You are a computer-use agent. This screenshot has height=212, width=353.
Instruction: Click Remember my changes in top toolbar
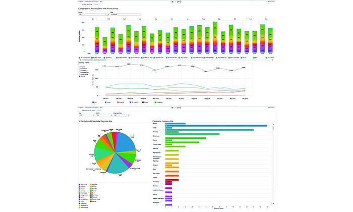[x=92, y=2]
